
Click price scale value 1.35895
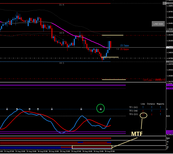pyautogui.click(x=170, y=6)
